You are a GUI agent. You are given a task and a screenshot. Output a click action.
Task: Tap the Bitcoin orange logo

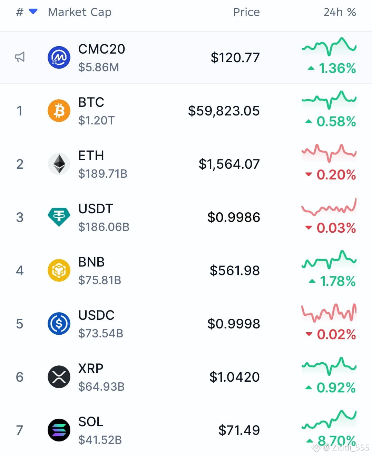(x=59, y=111)
